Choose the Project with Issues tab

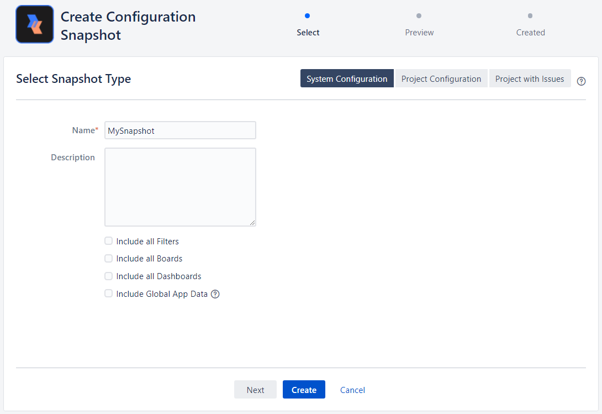point(530,78)
